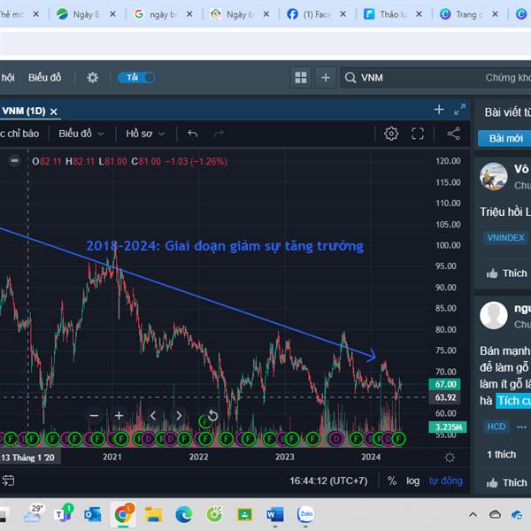531x531 pixels.
Task: Like the post under '1 thích'
Action: (507, 482)
